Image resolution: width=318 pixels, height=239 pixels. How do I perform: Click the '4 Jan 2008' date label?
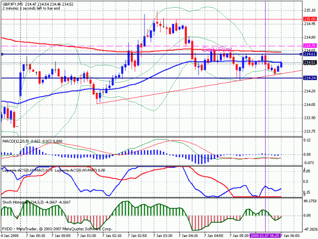tap(10, 236)
